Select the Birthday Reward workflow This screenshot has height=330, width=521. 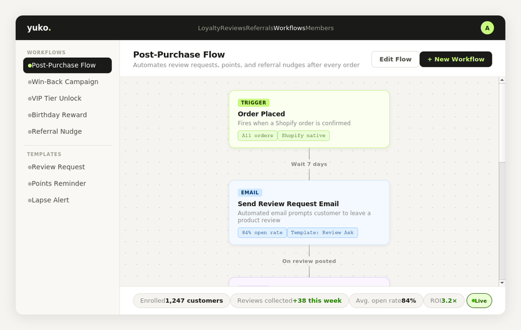tap(67, 115)
